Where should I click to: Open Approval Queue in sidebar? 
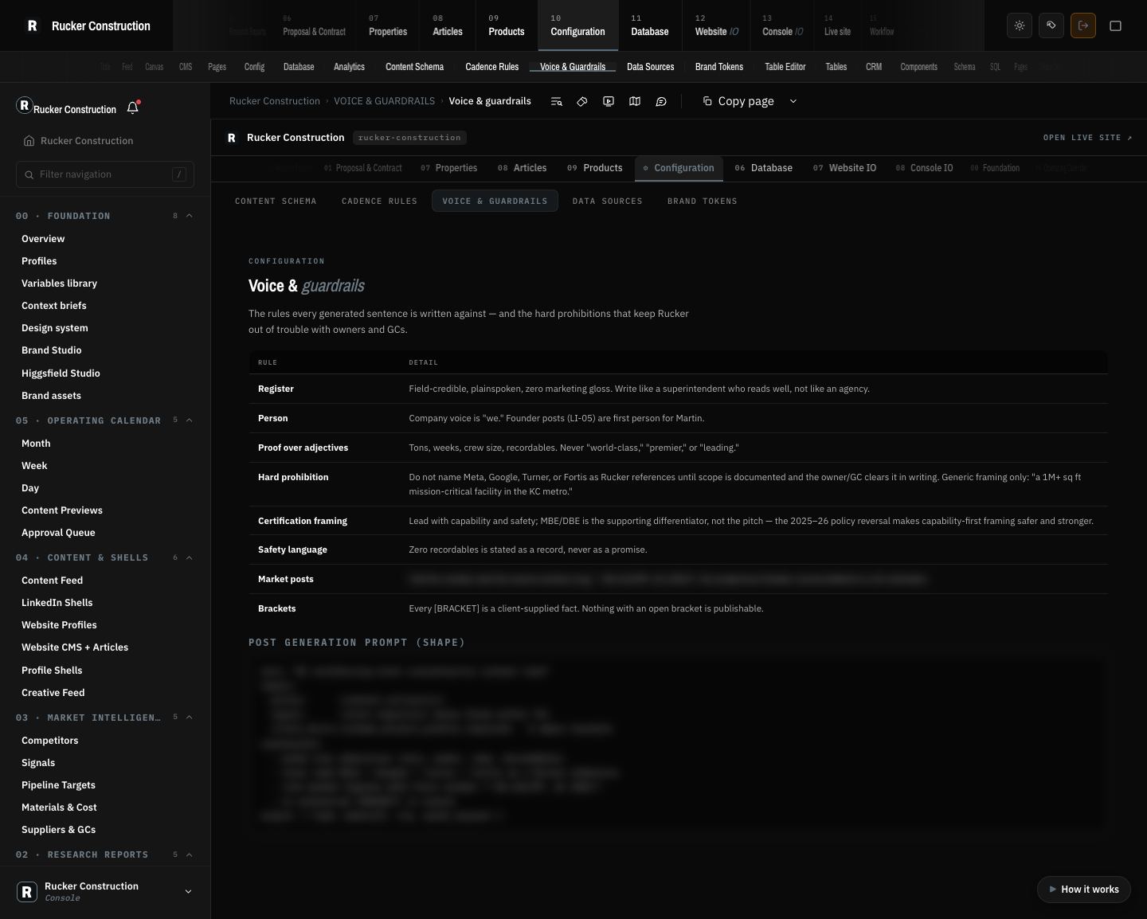(x=58, y=533)
